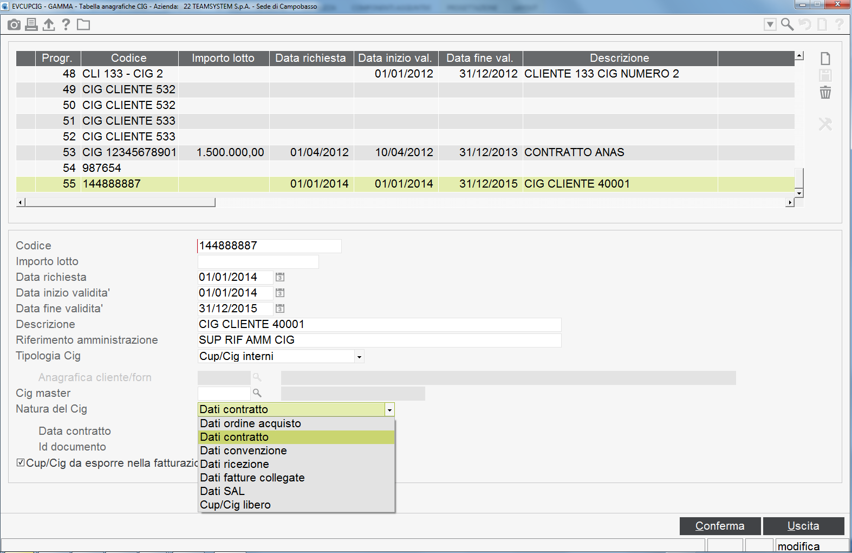Click the Data fine val. column header
This screenshot has width=852, height=553.
point(480,58)
